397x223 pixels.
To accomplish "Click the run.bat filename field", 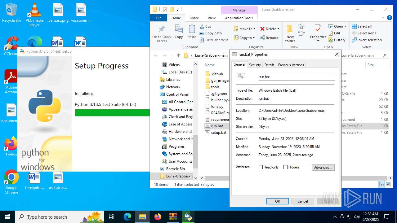I will (297, 77).
